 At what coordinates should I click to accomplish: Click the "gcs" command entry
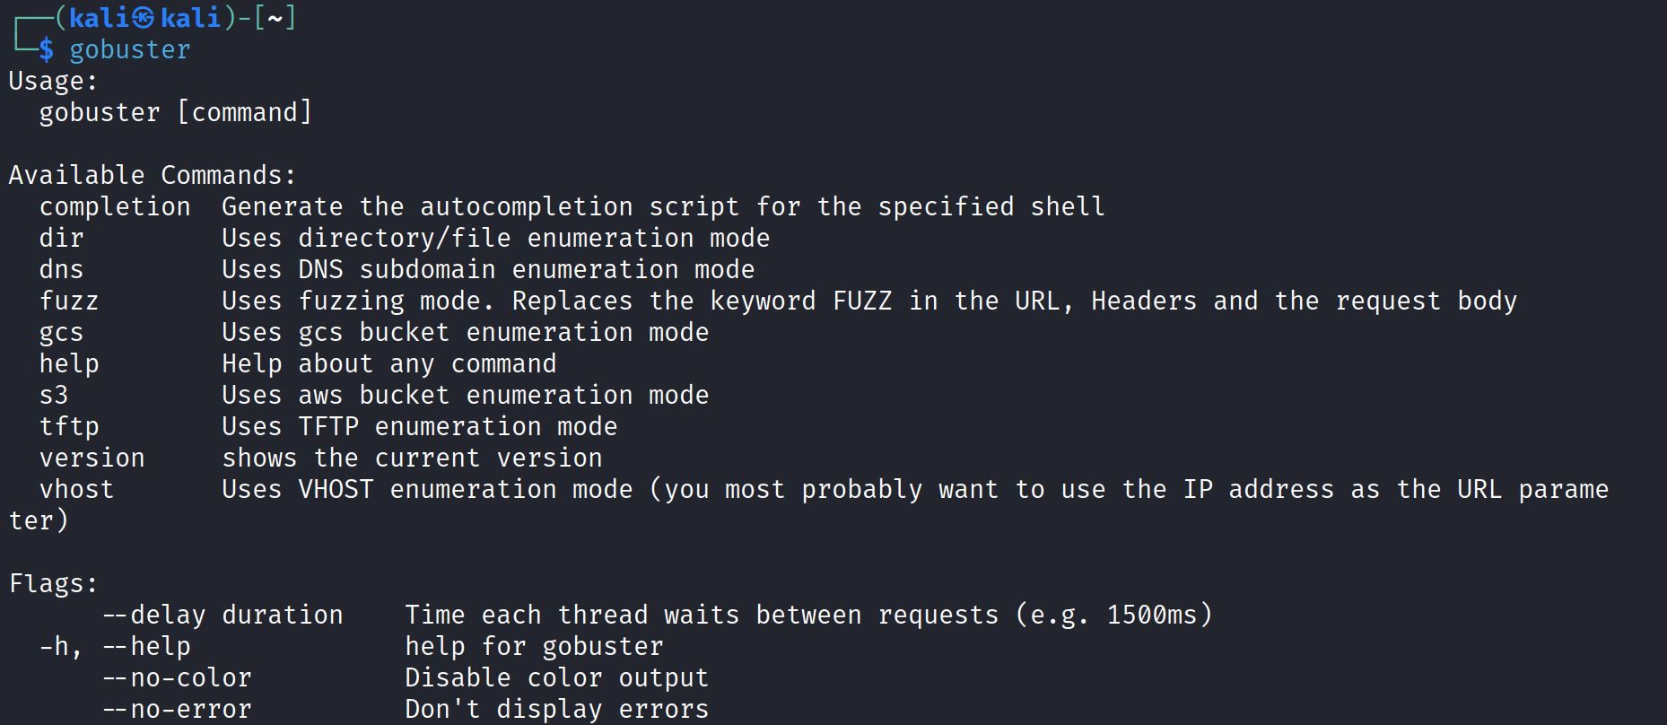tap(61, 332)
